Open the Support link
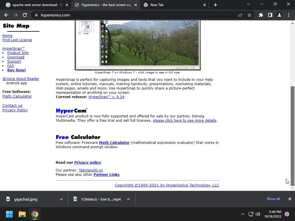295x221 pixels. (14, 62)
